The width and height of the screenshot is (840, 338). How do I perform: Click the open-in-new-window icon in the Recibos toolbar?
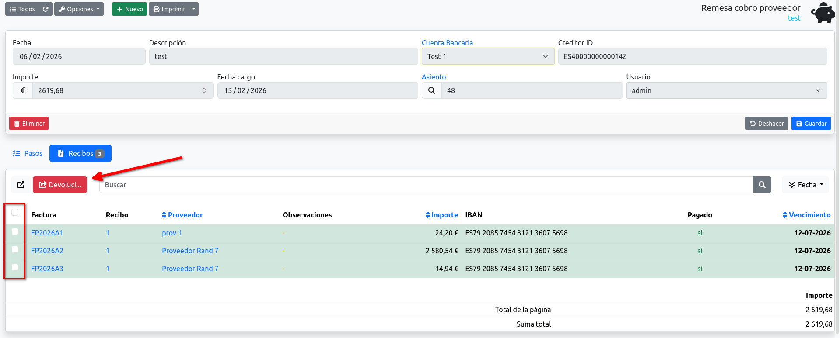pyautogui.click(x=21, y=185)
